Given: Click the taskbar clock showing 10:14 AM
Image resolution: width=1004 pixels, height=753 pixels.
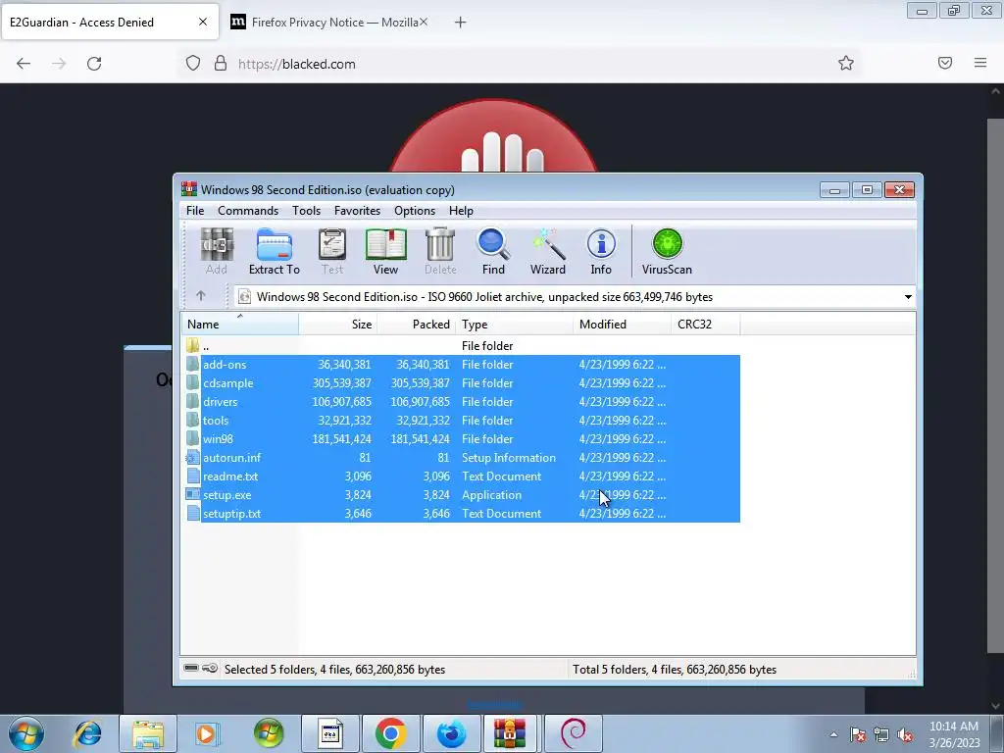Looking at the screenshot, I should pos(953,734).
